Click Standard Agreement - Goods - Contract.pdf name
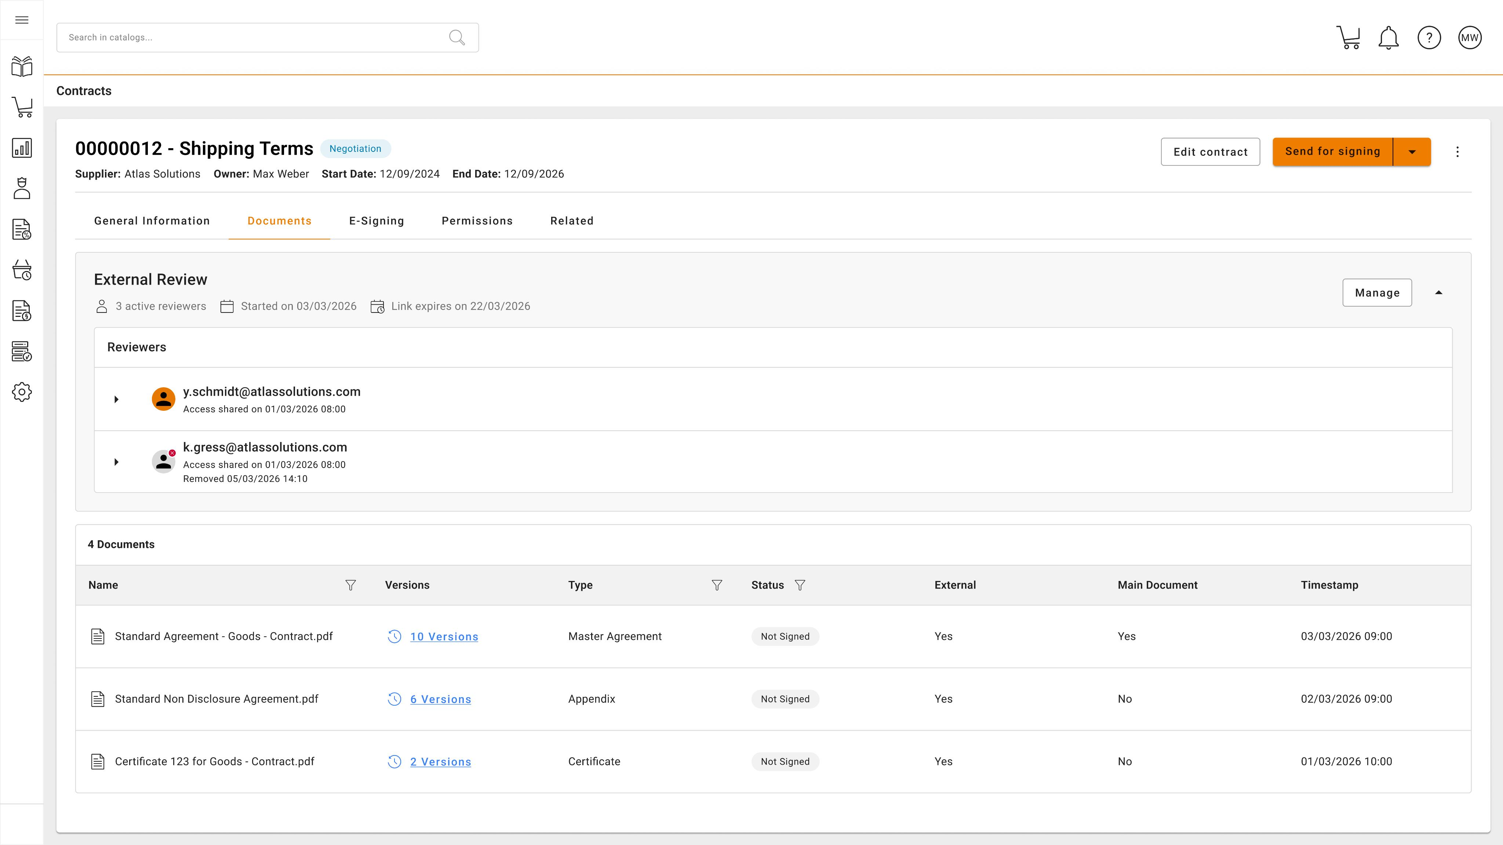 pyautogui.click(x=223, y=636)
